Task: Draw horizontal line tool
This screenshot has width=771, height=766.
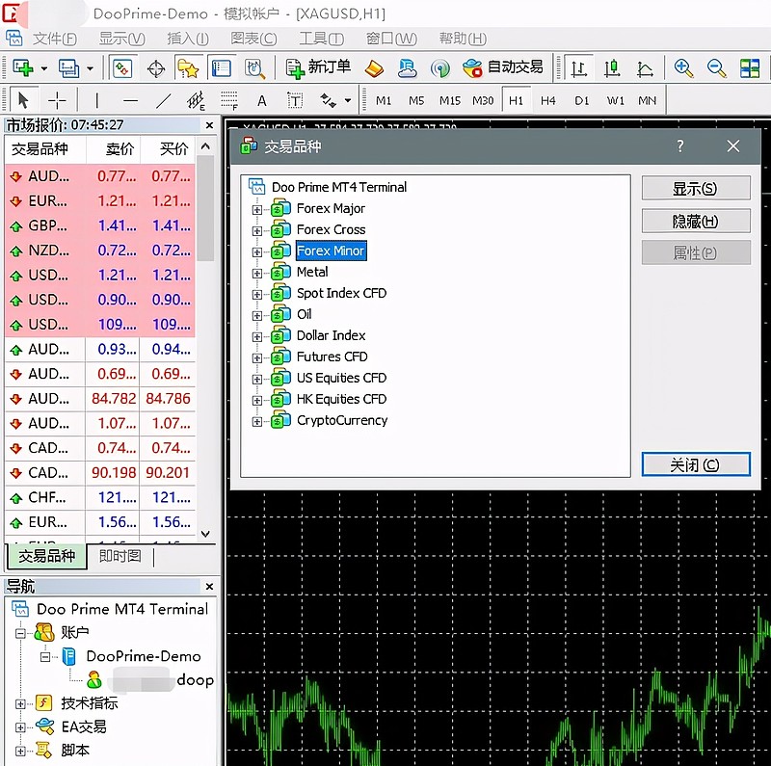Action: tap(130, 101)
